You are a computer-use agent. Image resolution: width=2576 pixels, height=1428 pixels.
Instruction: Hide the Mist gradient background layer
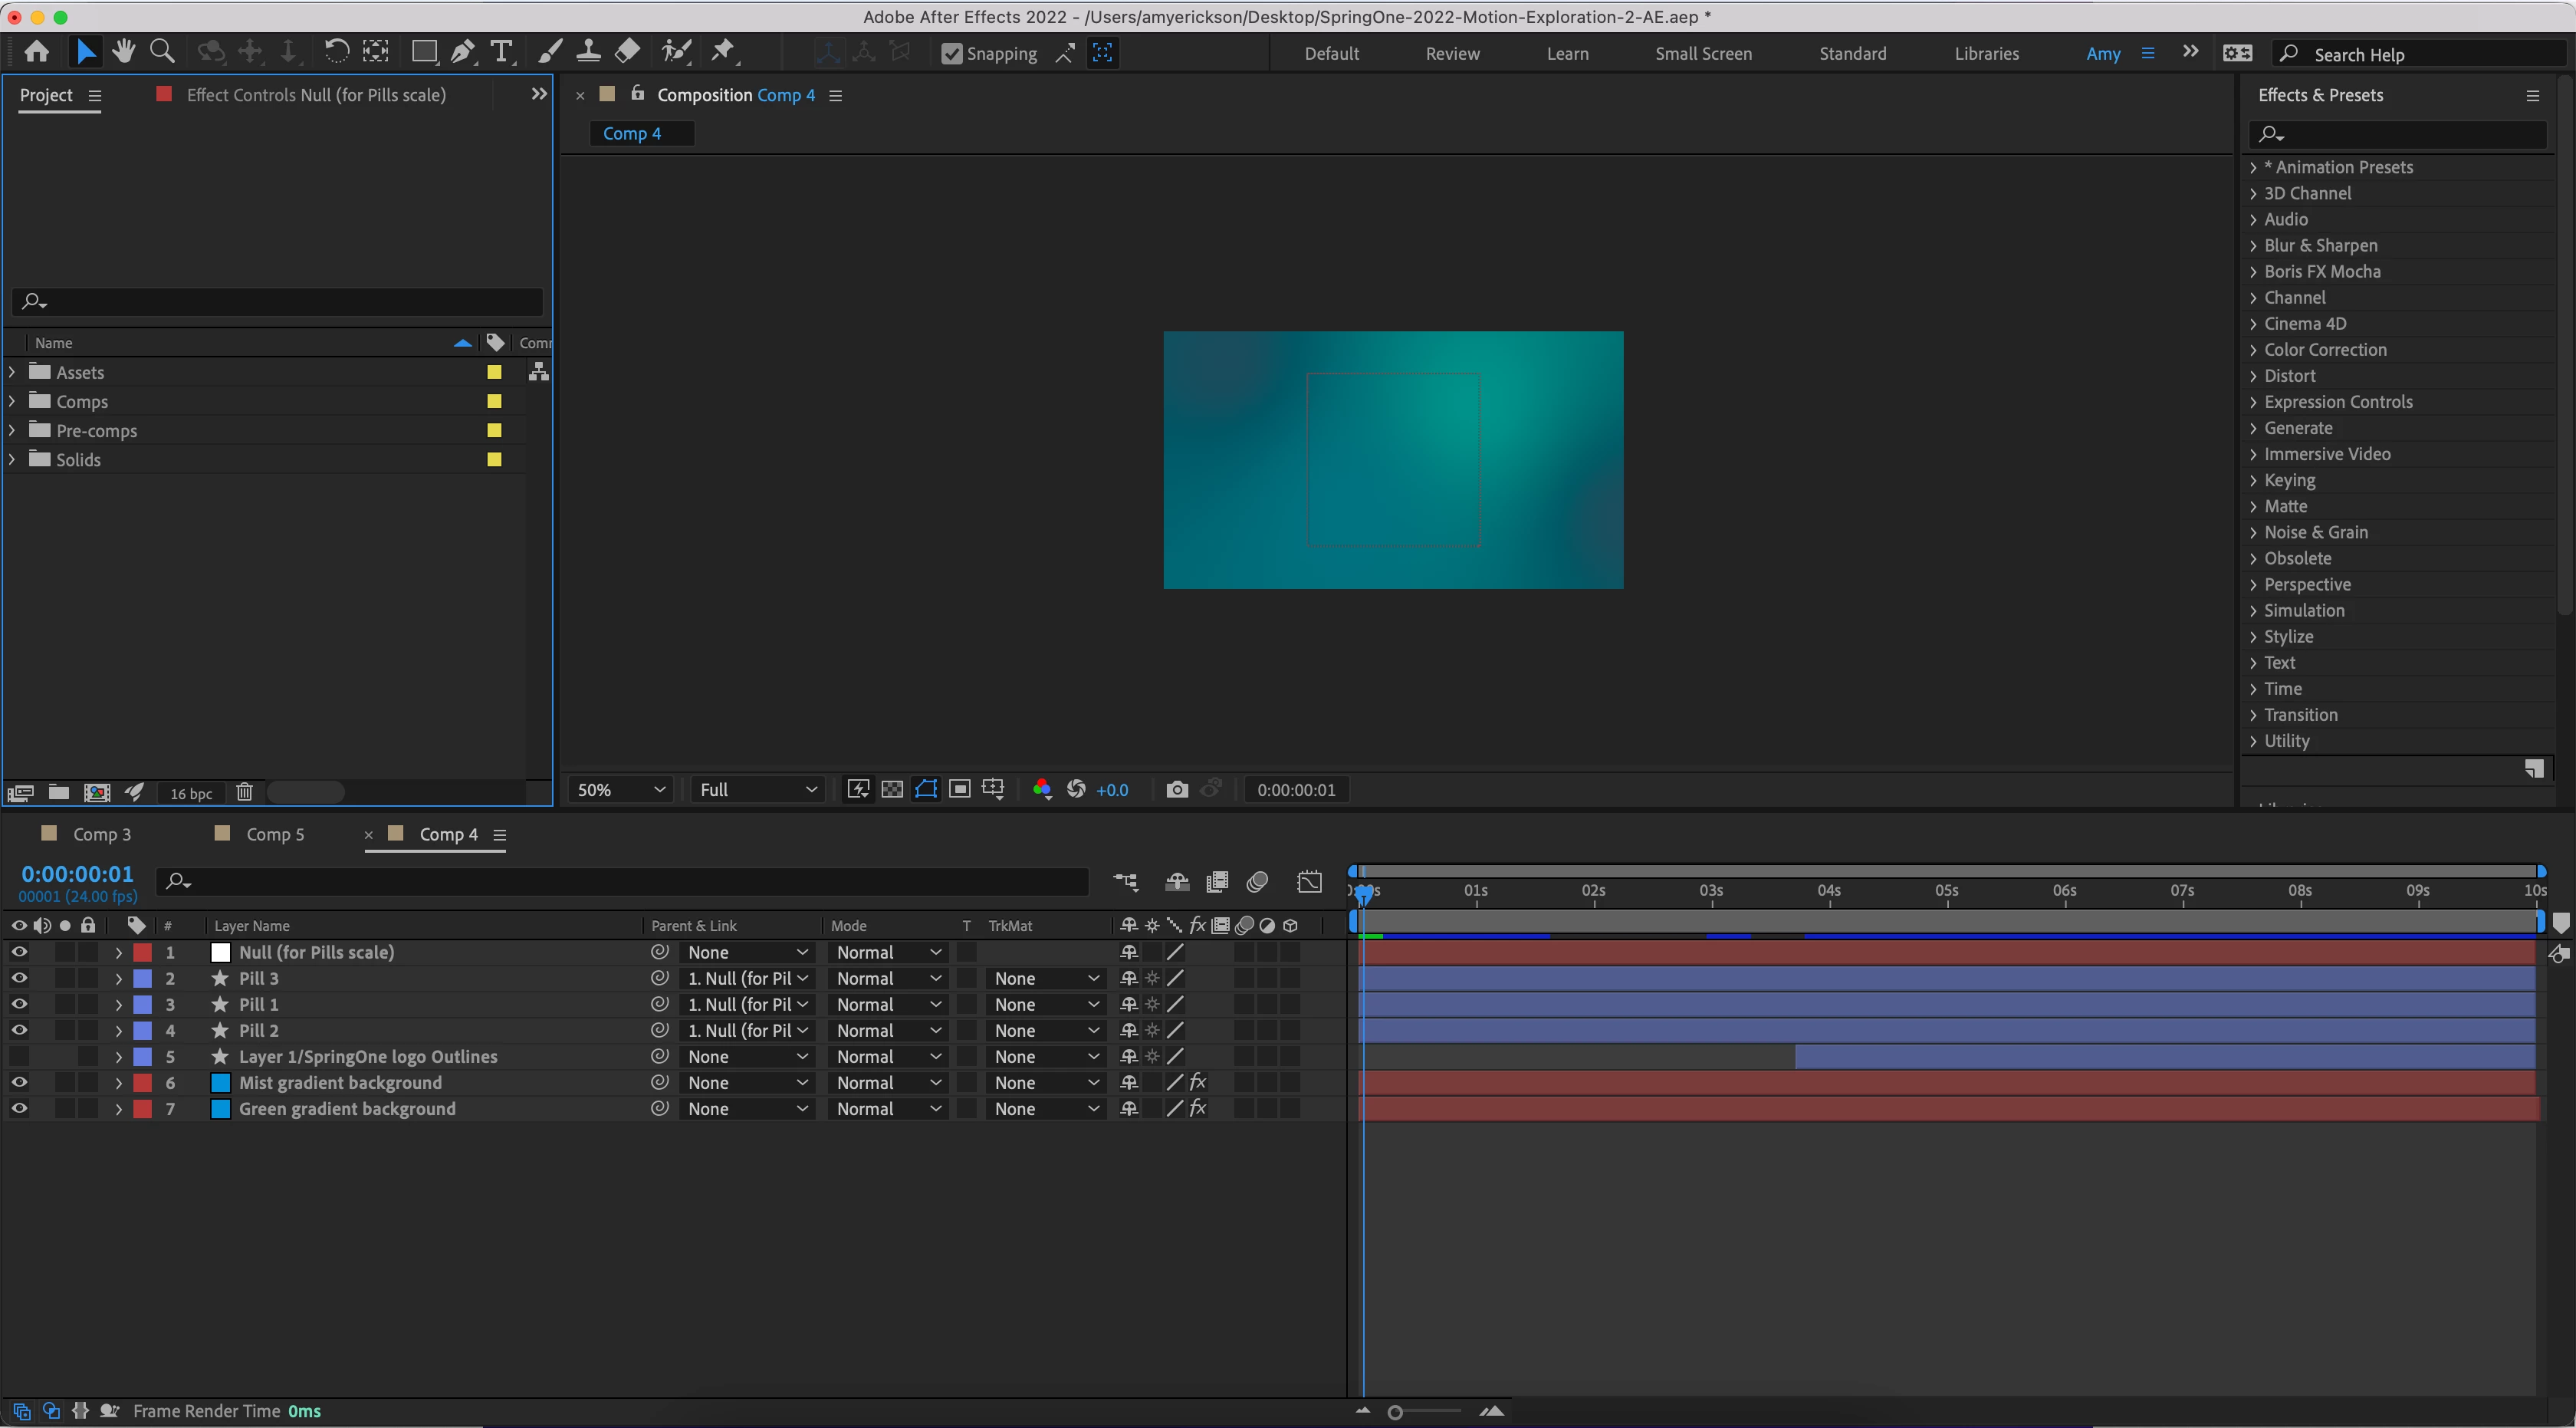click(x=19, y=1082)
